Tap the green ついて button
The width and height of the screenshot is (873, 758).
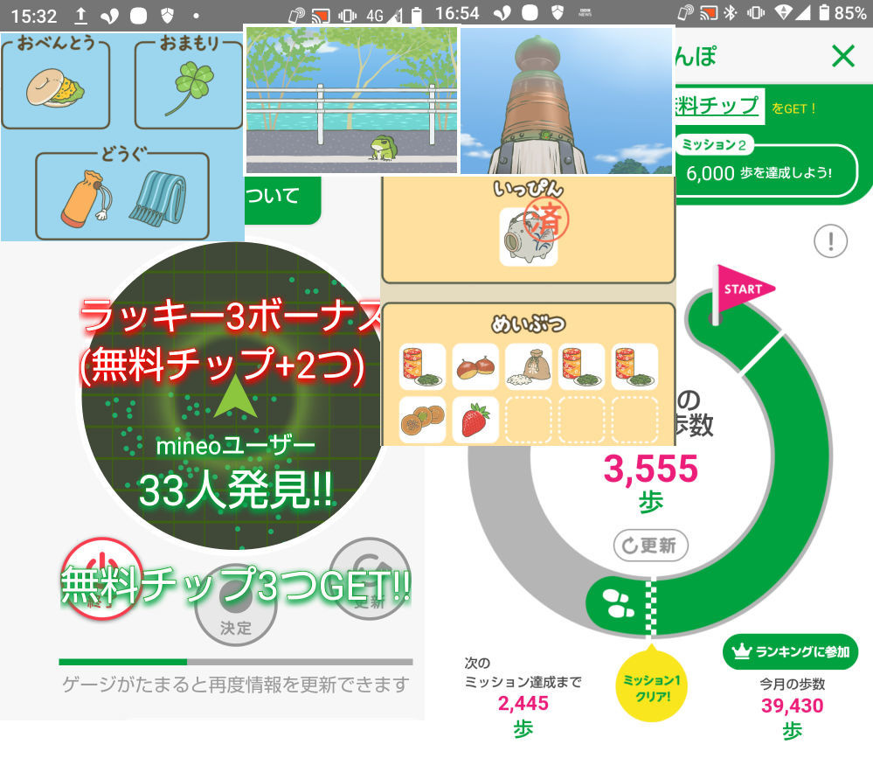point(282,200)
